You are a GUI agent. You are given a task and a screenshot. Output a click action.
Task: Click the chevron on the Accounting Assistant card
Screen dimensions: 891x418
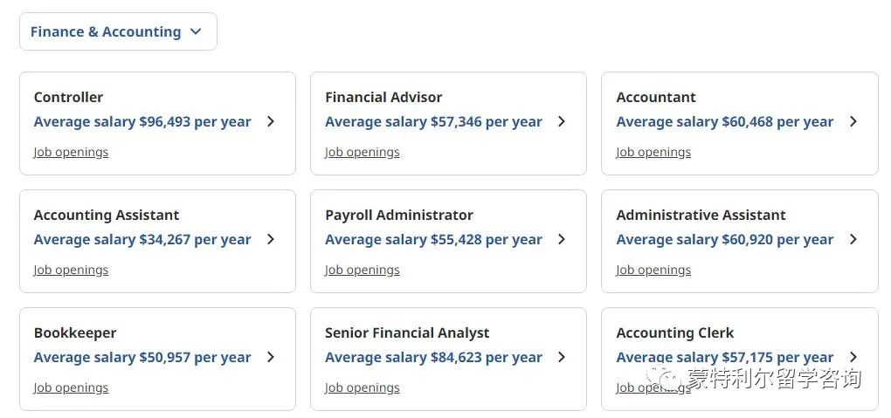[271, 239]
